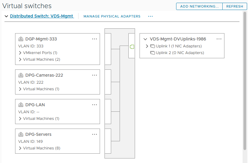The height and width of the screenshot is (163, 248).
Task: Click Manage Physical Adapters
Action: [x=112, y=16]
